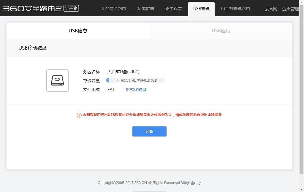Click the scrollbar down arrow

(302, 189)
